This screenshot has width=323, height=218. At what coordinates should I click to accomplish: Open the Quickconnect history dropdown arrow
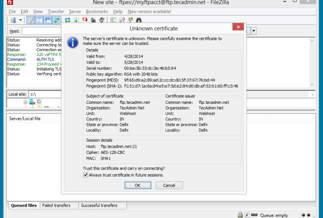tap(254, 31)
